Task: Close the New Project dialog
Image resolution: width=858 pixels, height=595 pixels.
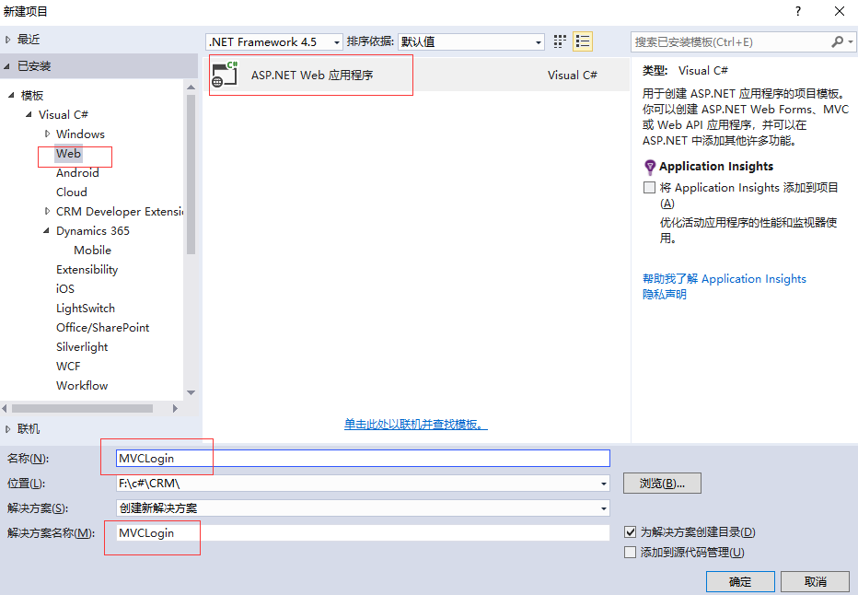Action: tap(840, 11)
